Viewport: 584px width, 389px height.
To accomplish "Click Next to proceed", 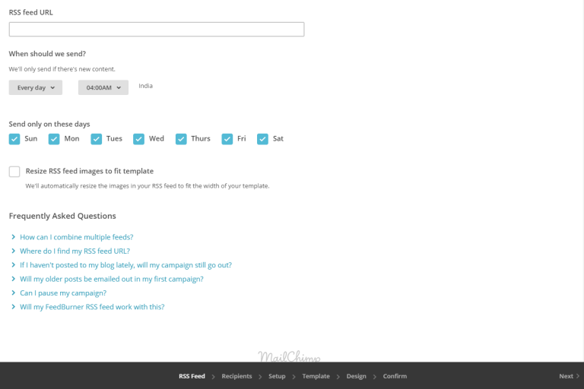I will (x=568, y=376).
